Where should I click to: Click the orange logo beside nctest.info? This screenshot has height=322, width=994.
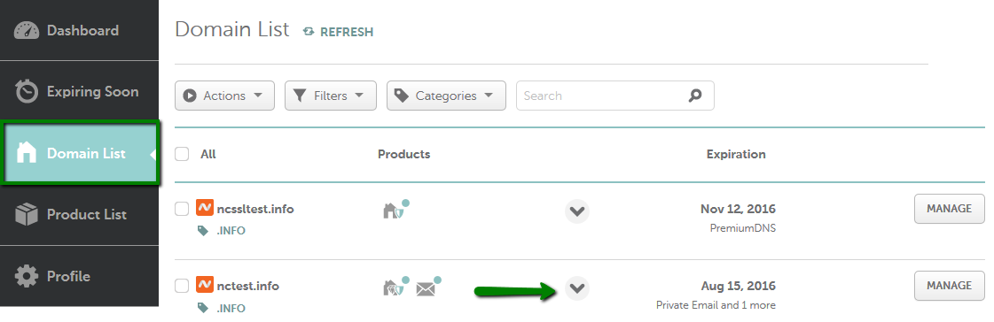[x=204, y=286]
